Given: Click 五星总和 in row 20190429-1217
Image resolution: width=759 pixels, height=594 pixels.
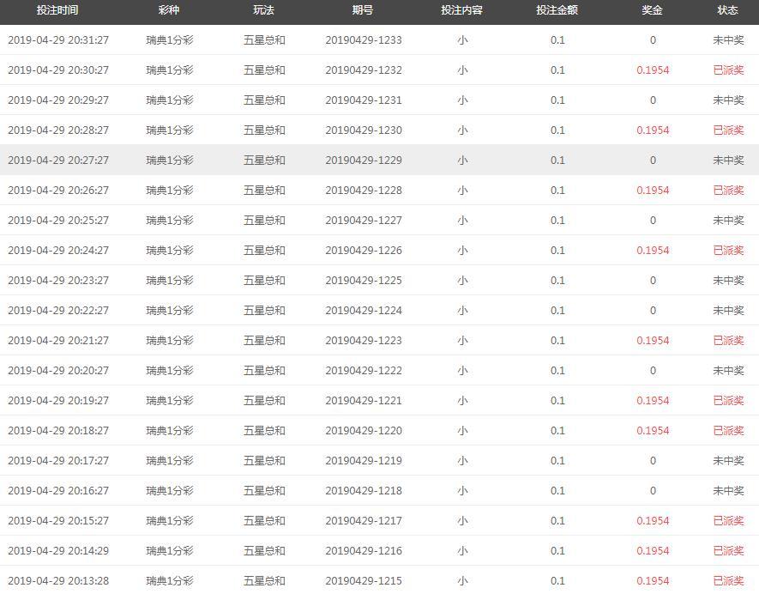Looking at the screenshot, I should (264, 521).
